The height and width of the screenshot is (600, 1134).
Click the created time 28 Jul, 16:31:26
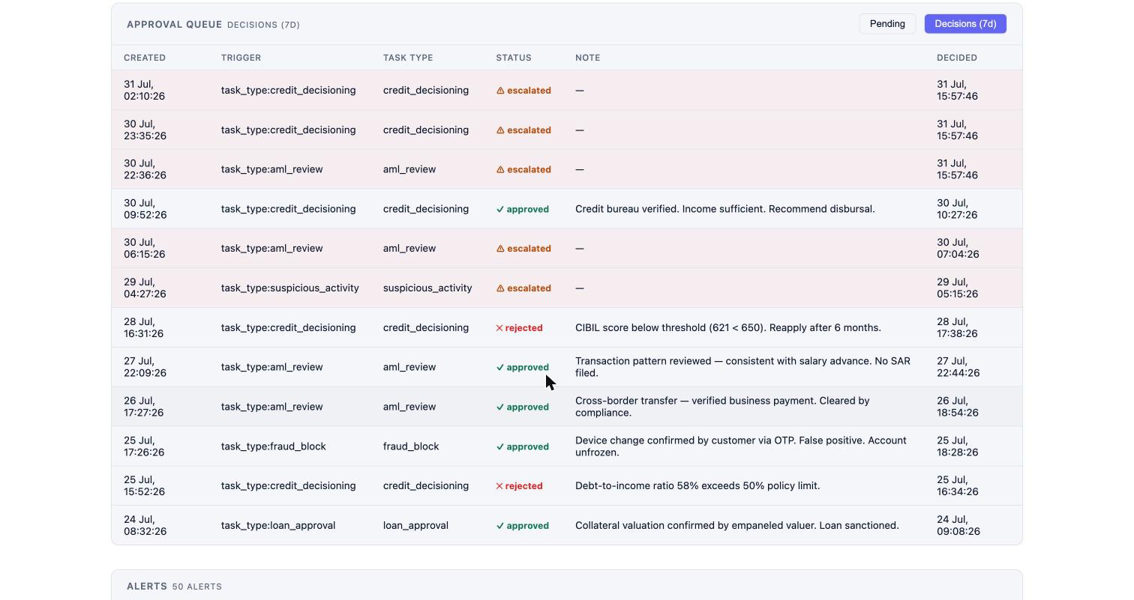coord(144,328)
